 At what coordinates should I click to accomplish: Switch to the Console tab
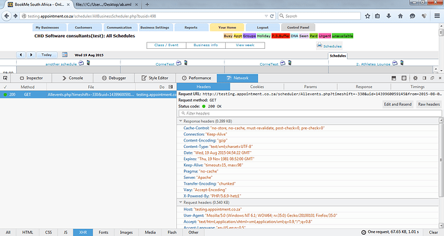pyautogui.click(x=73, y=78)
